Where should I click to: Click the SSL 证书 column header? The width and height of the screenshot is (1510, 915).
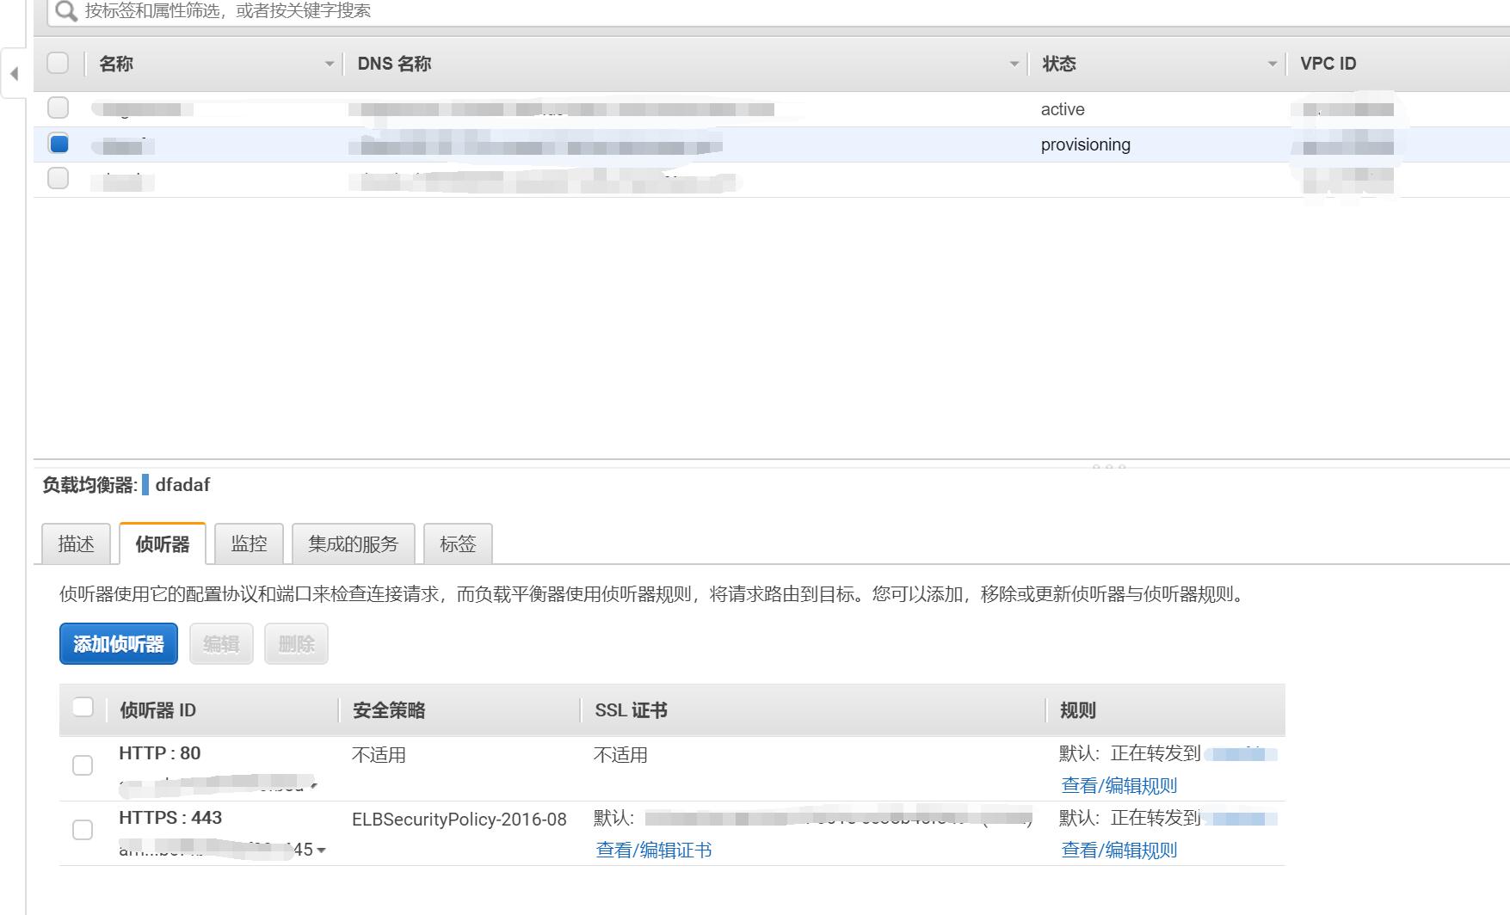[632, 710]
